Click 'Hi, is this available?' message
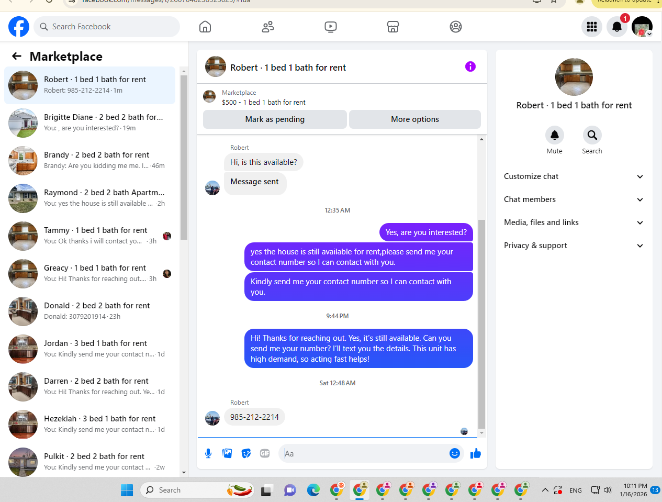The image size is (662, 502). 263,162
